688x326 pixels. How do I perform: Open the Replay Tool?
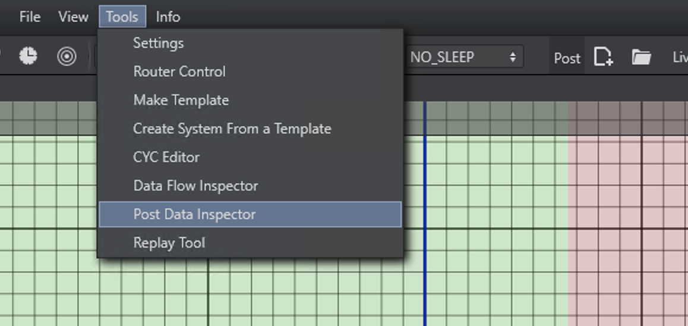click(169, 243)
